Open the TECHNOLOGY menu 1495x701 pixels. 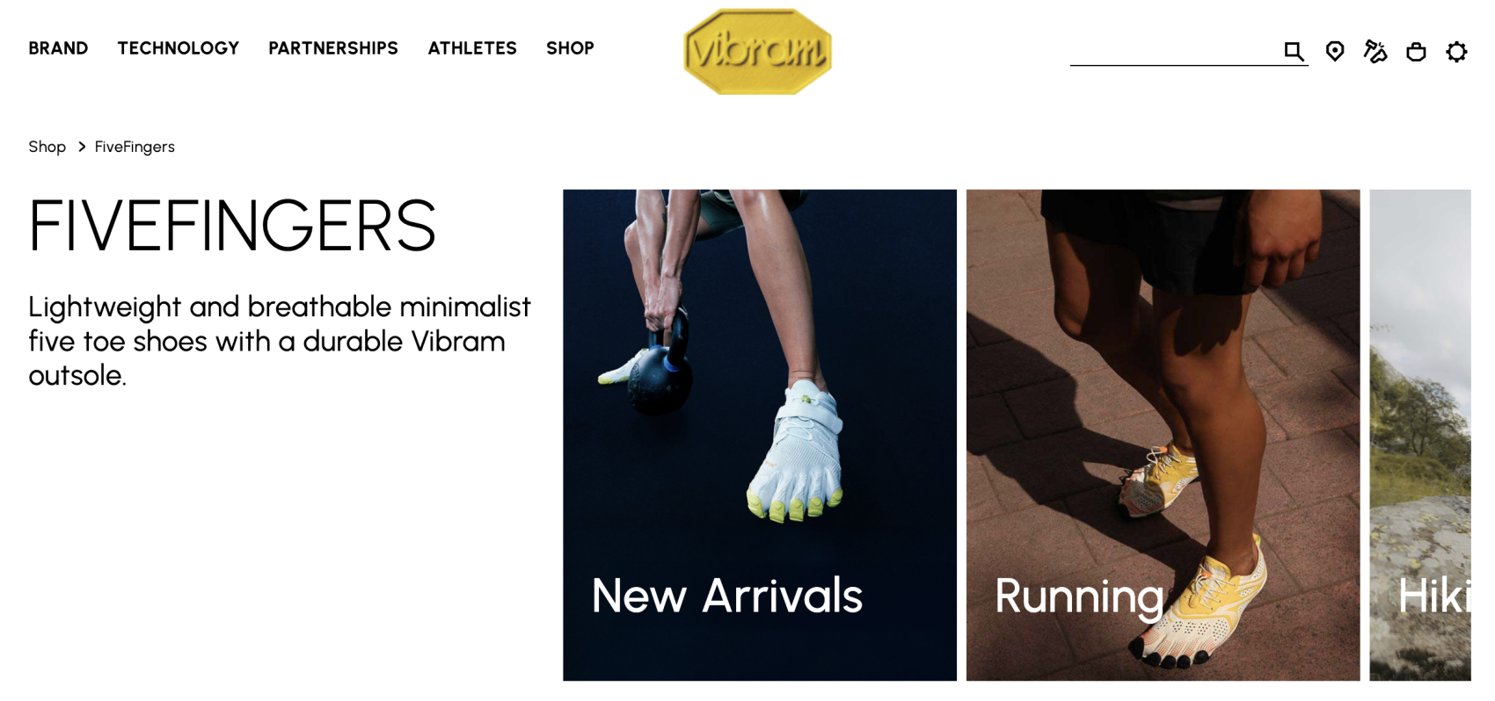coord(179,48)
